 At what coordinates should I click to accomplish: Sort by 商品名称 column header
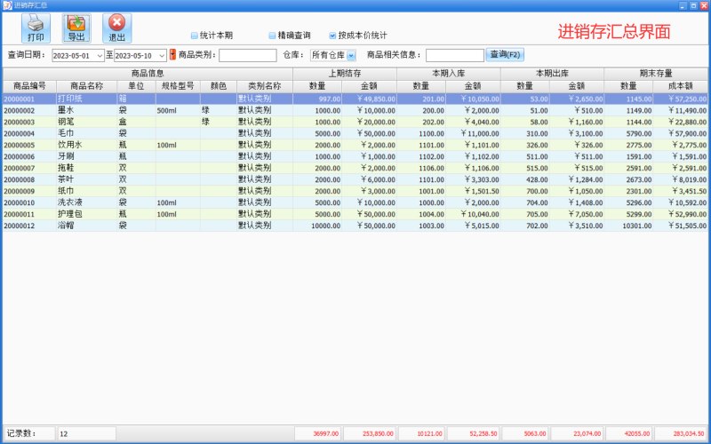pyautogui.click(x=86, y=86)
